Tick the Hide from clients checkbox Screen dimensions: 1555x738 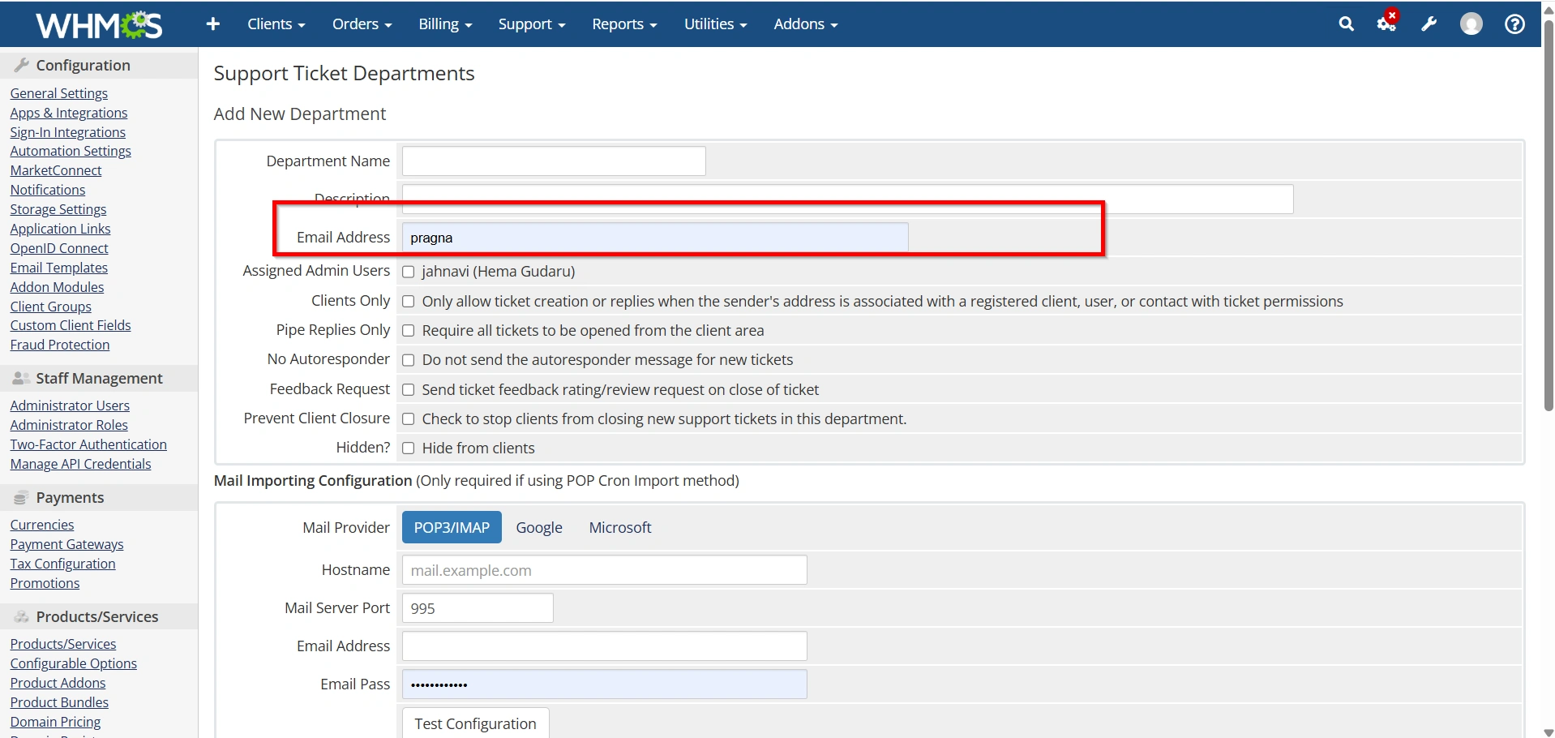click(x=409, y=448)
